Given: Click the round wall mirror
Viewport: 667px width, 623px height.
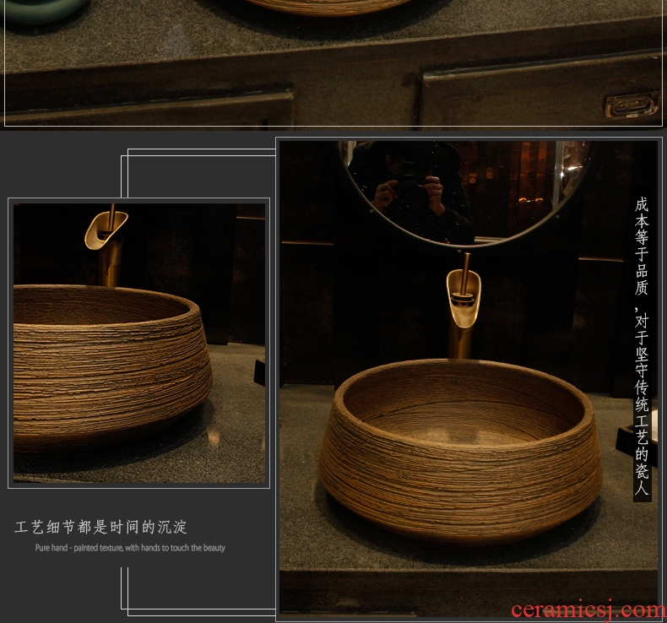Looking at the screenshot, I should tap(464, 190).
